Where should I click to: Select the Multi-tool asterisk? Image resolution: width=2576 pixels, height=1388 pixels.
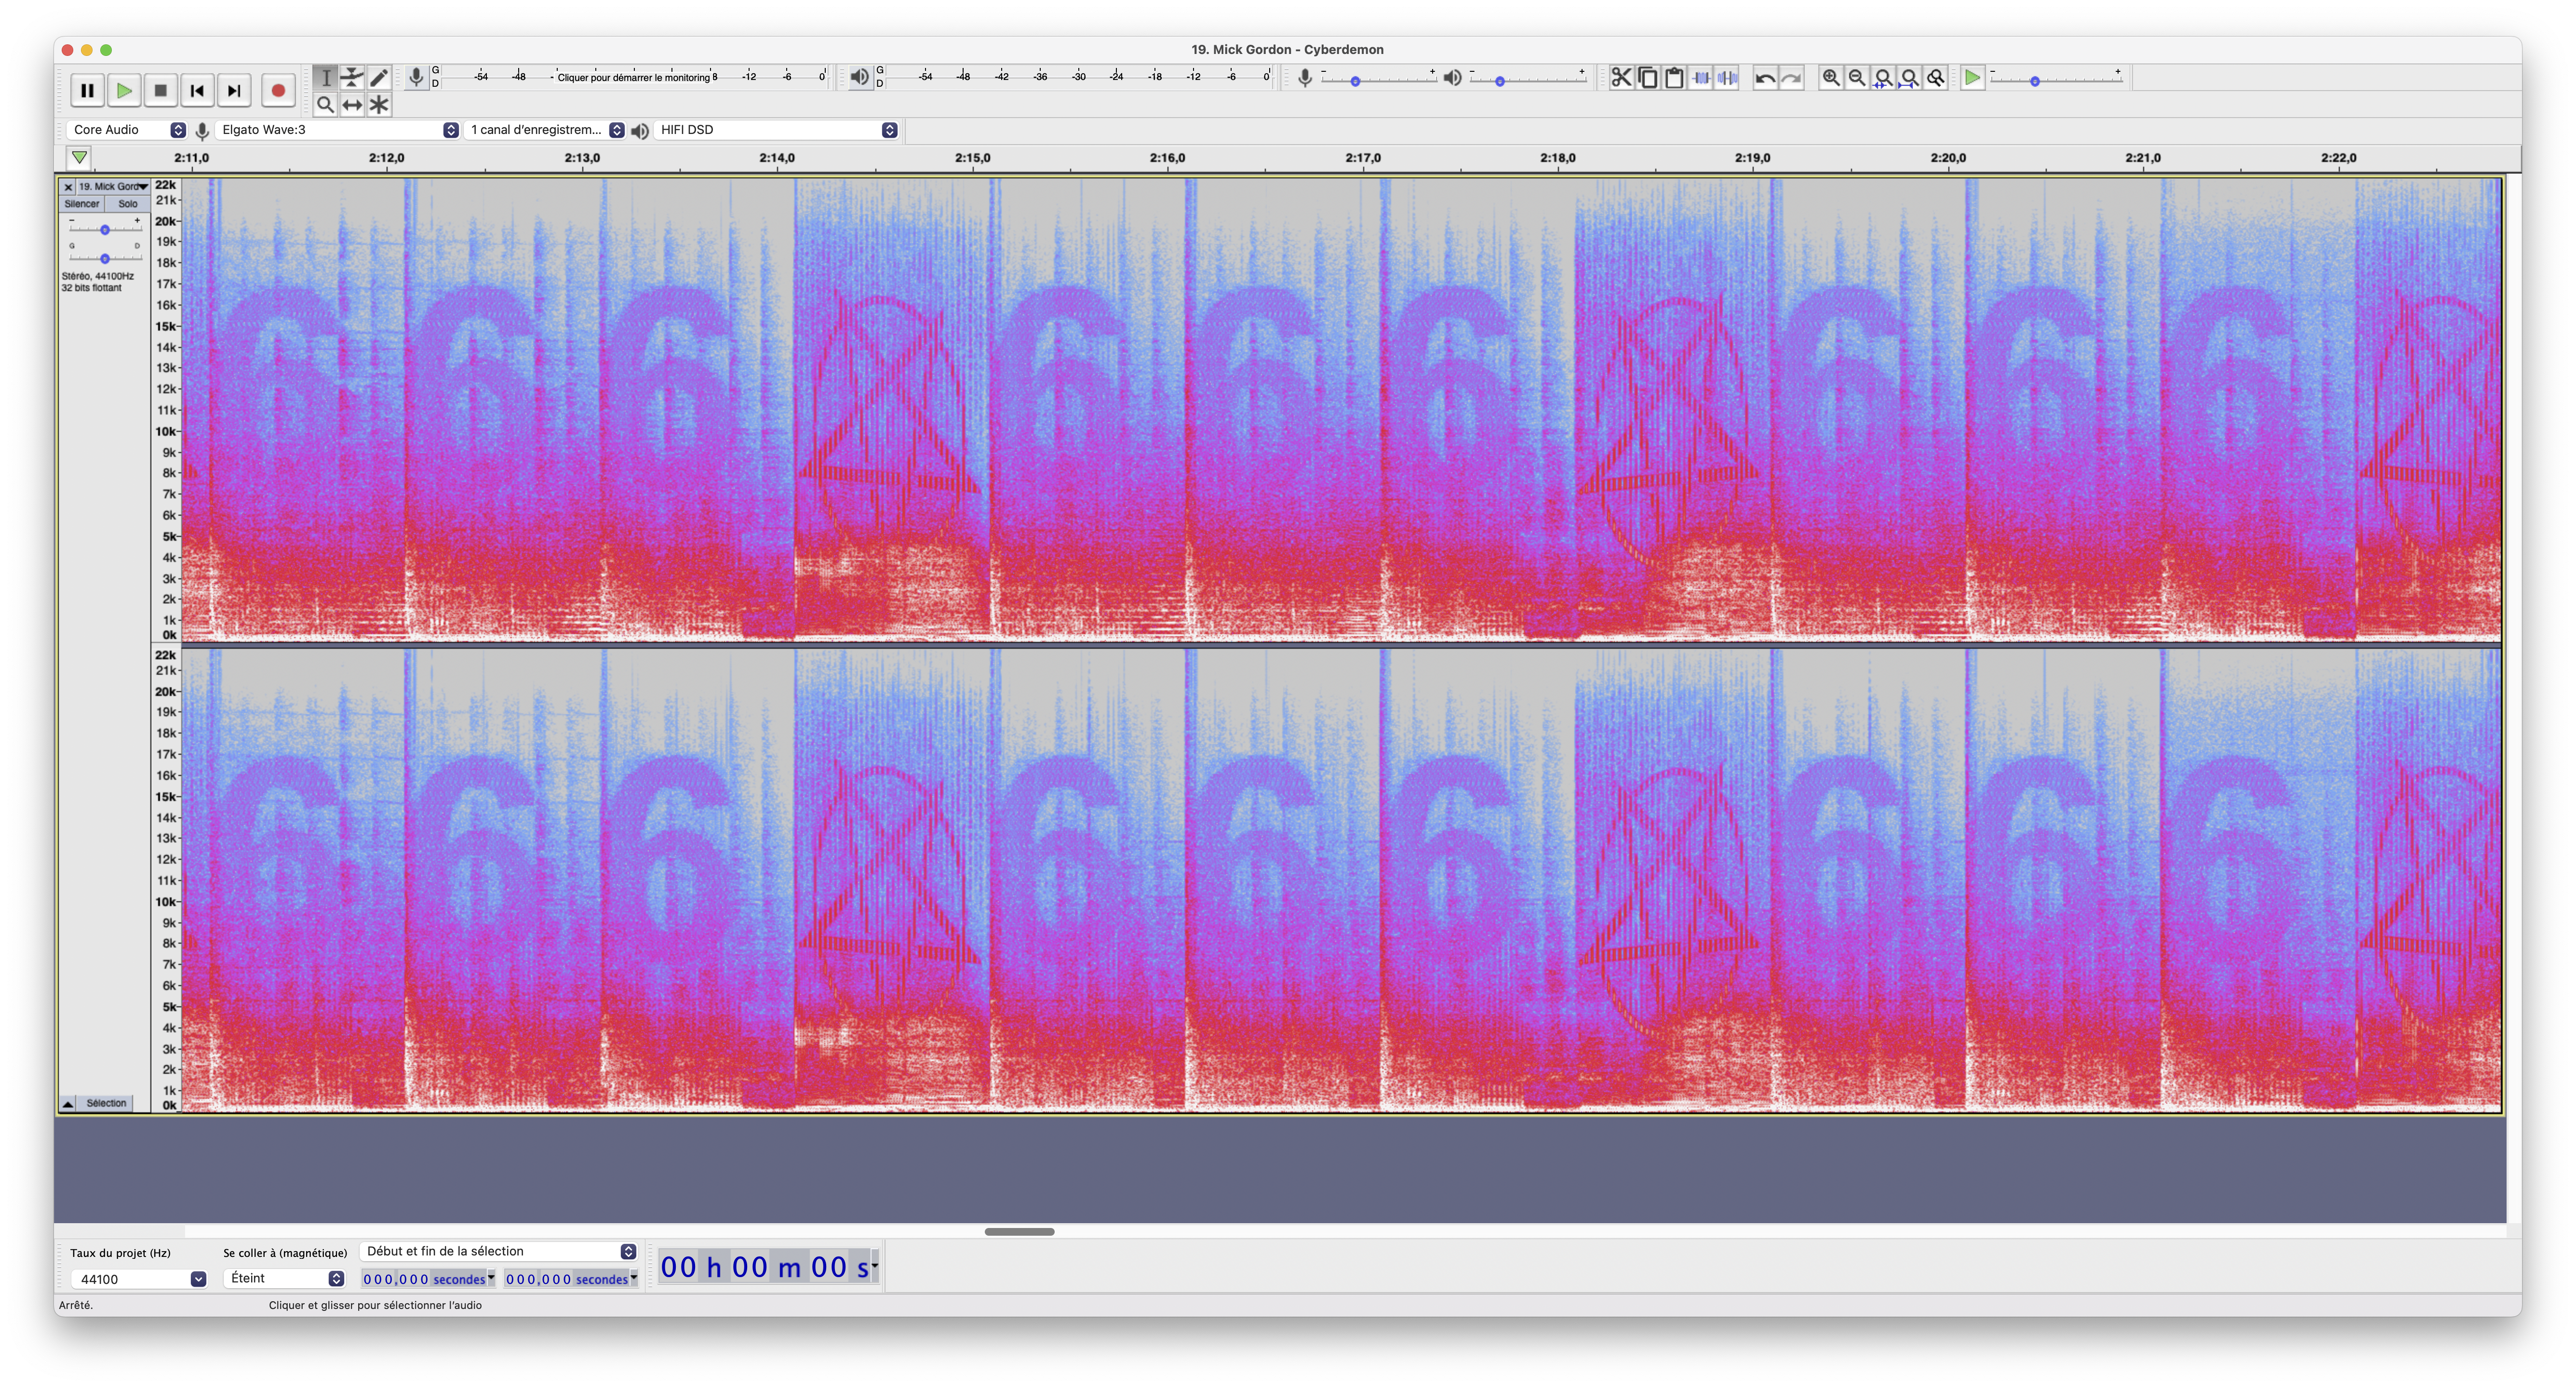[x=379, y=104]
